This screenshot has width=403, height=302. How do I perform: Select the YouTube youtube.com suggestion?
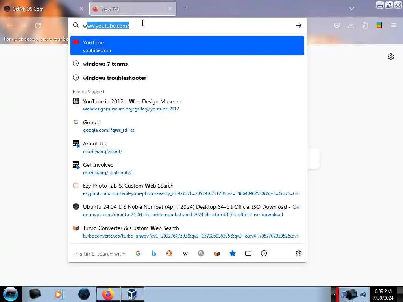coord(187,46)
